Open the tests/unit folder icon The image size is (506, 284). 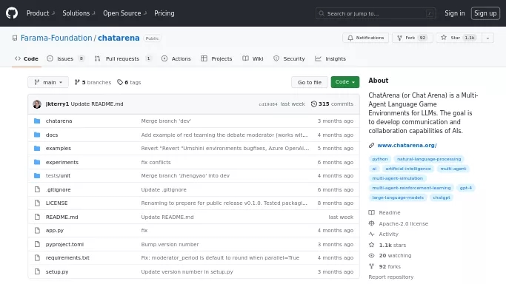[x=37, y=176]
